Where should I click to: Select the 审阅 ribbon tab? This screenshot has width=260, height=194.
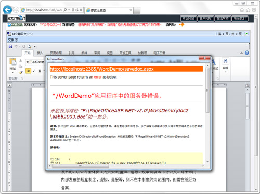coord(97,53)
